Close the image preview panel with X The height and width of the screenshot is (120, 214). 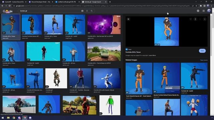click(x=128, y=19)
